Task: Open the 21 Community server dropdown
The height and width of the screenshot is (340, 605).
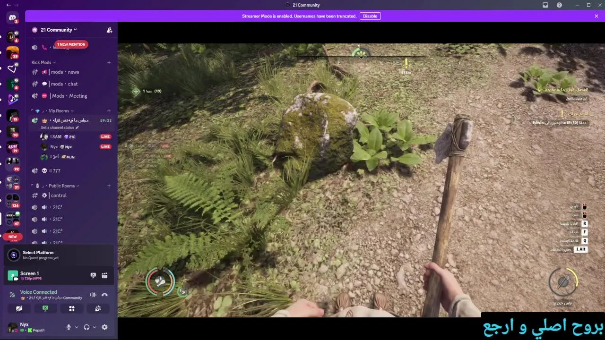Action: coord(59,30)
